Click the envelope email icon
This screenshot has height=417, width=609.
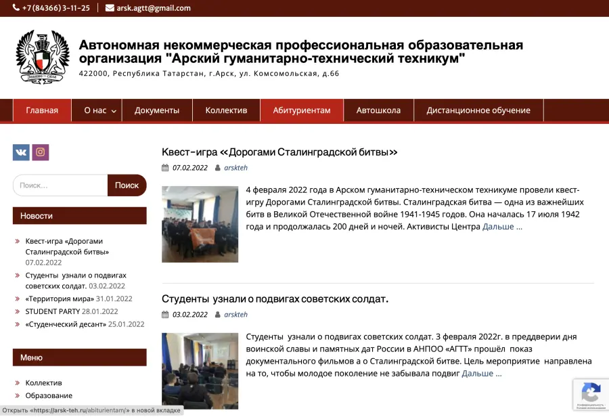point(110,7)
